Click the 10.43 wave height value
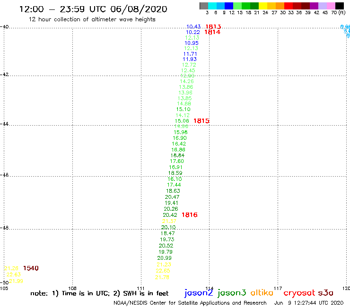 [193, 26]
